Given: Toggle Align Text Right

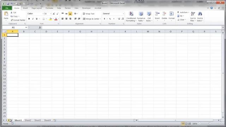Looking at the screenshot, I should pos(70,19).
